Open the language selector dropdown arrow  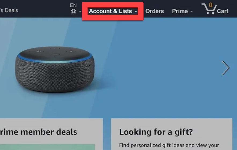[80, 12]
